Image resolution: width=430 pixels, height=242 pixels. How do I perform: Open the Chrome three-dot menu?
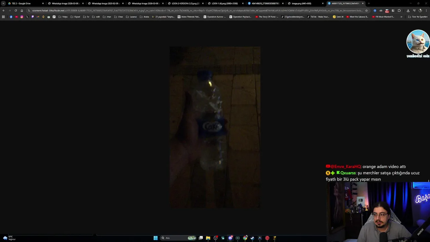[x=426, y=10]
